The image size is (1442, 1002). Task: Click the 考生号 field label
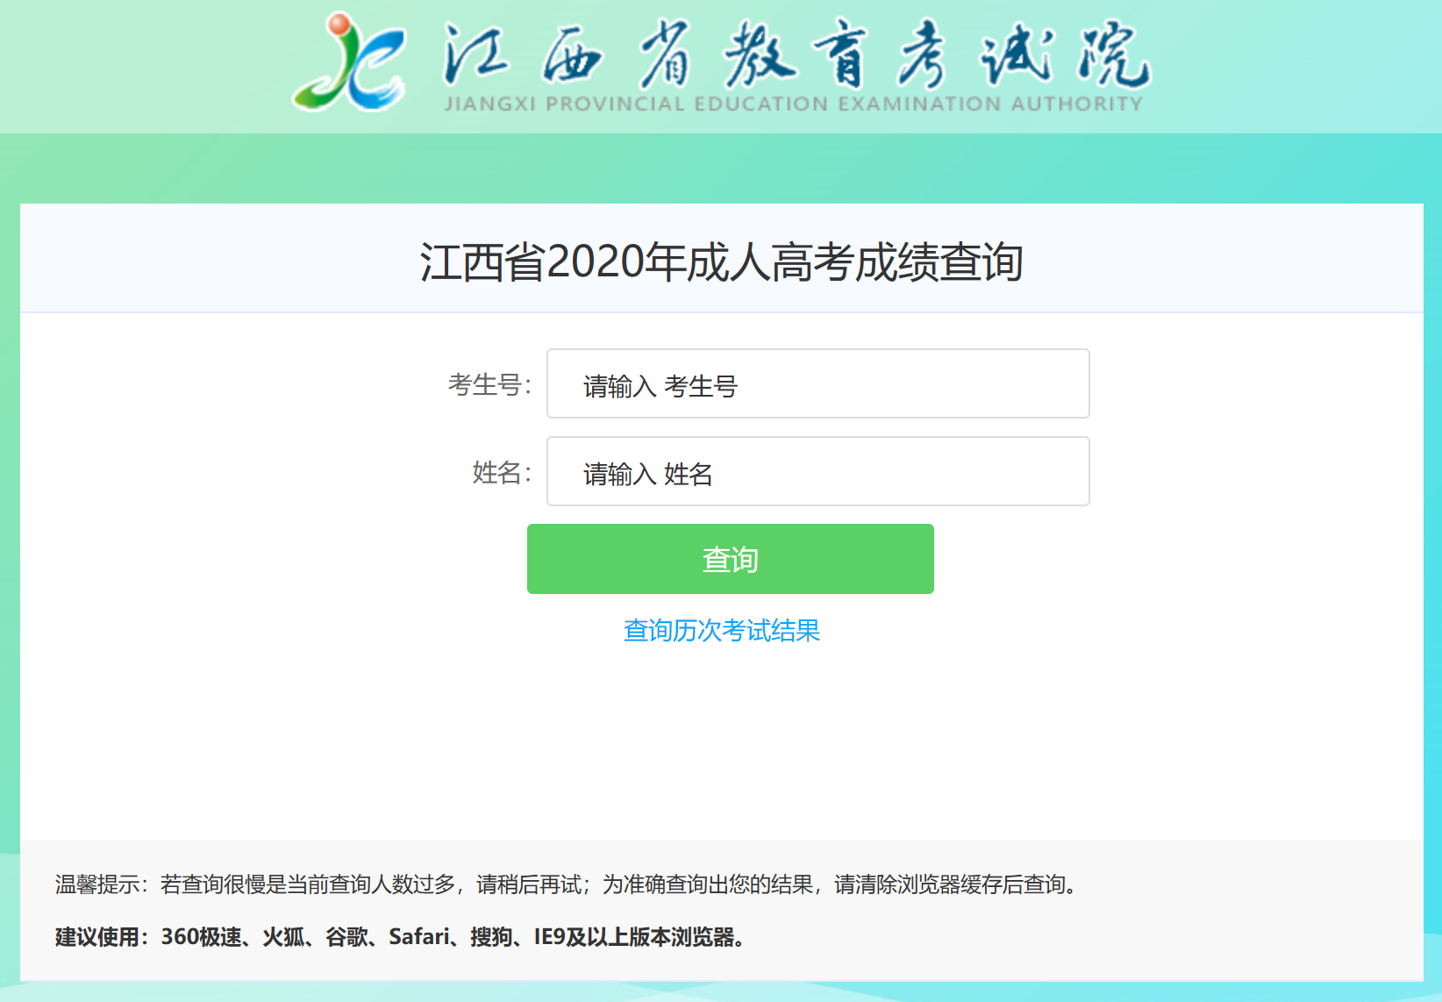[489, 384]
